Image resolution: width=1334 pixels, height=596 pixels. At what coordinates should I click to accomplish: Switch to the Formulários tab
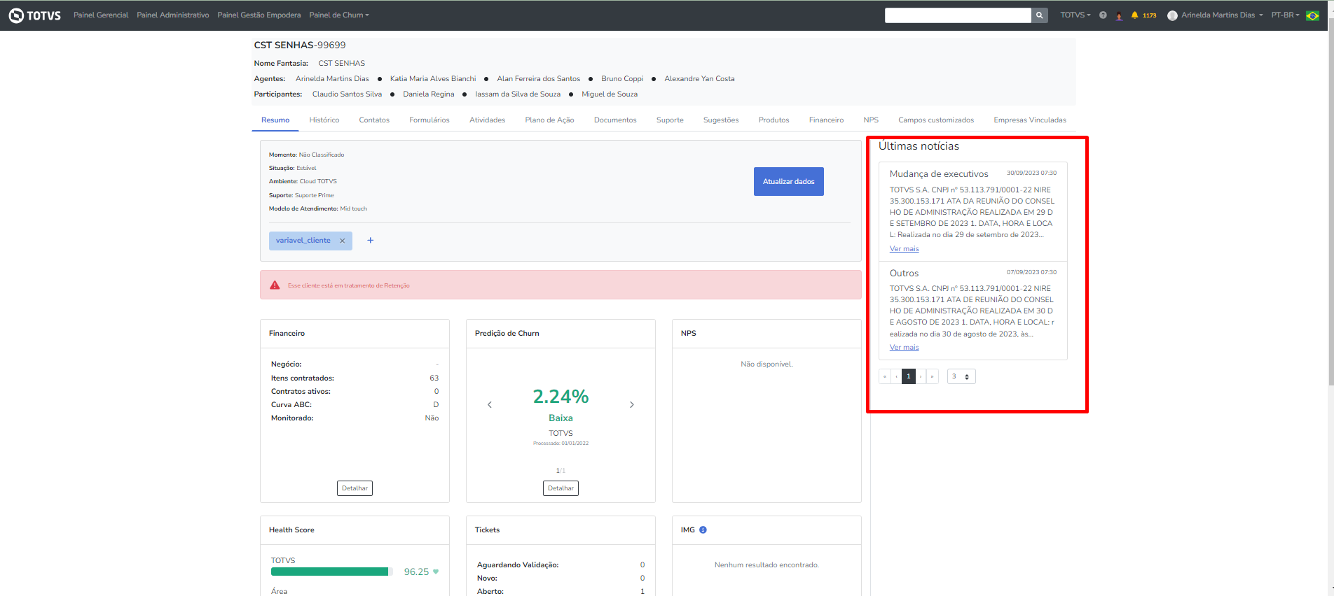pyautogui.click(x=429, y=120)
